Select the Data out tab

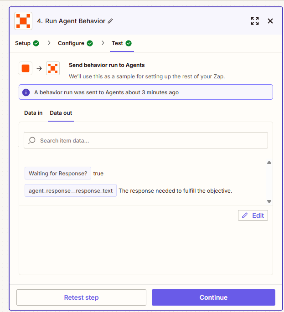coord(61,113)
